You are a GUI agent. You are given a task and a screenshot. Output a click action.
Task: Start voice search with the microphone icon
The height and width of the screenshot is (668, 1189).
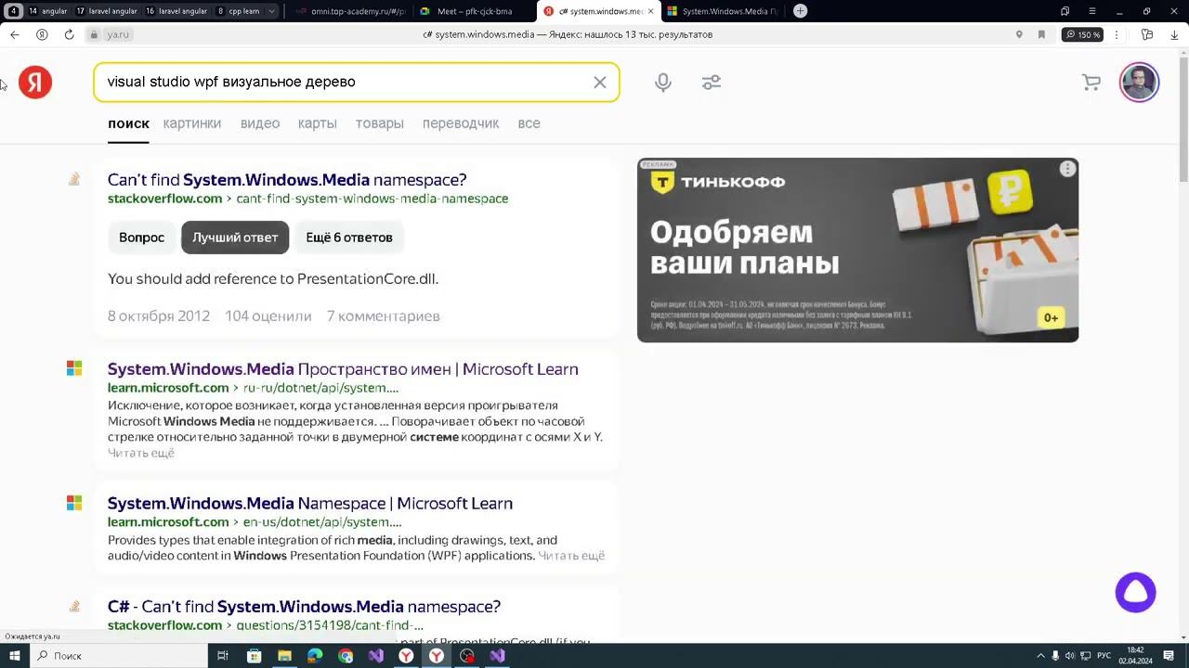coord(662,83)
